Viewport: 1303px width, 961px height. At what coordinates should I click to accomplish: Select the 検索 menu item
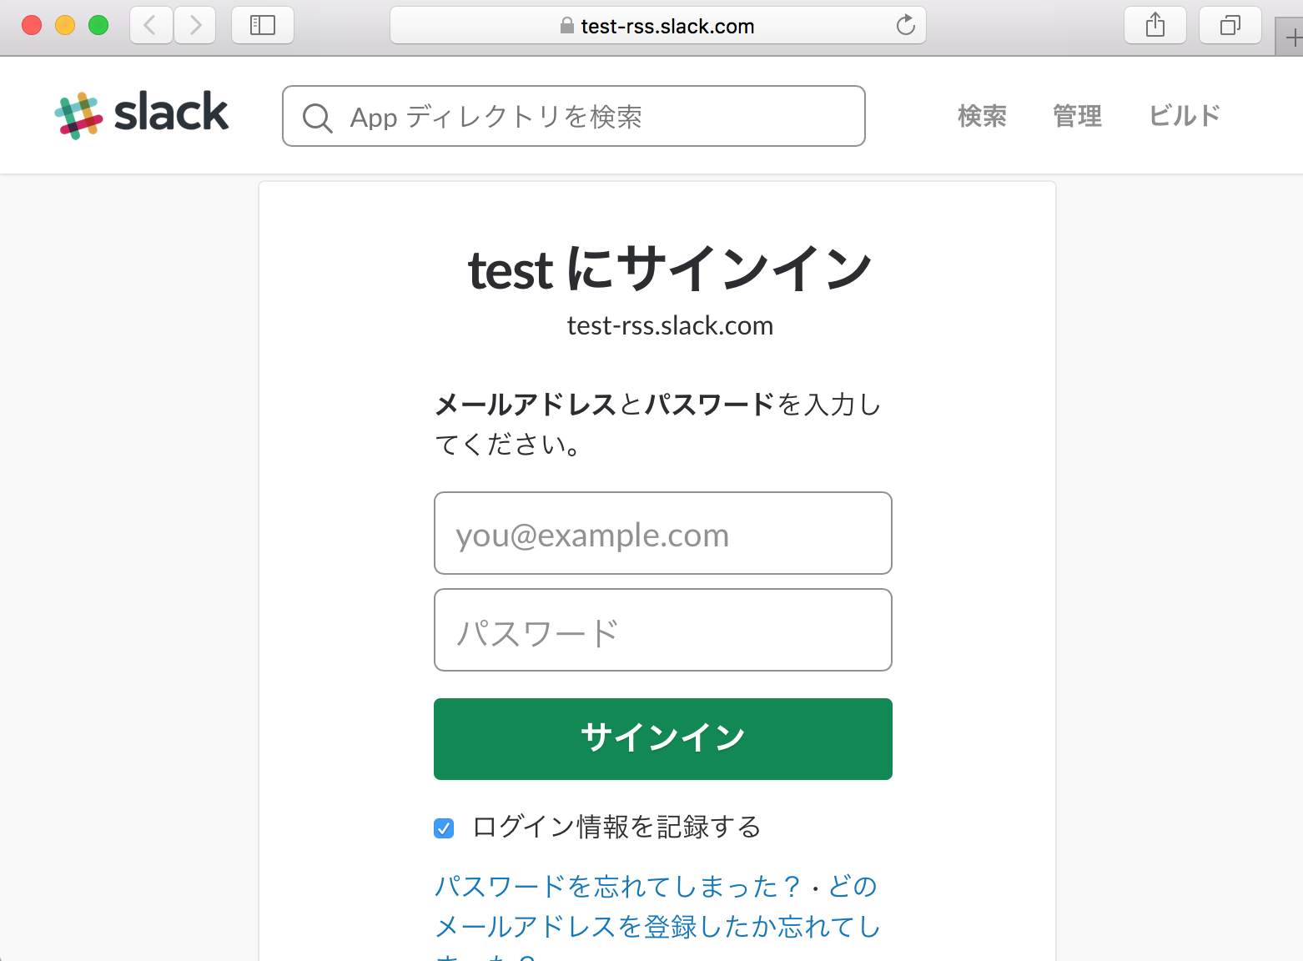coord(982,117)
